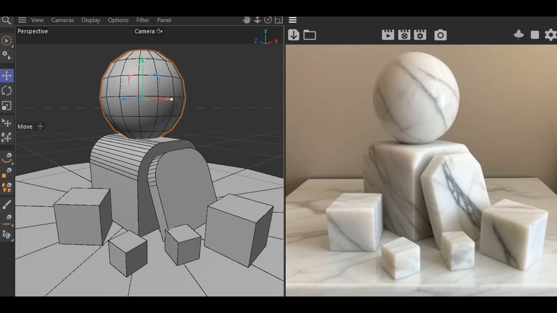The width and height of the screenshot is (557, 313).
Task: Open the Cameras menu
Action: [x=62, y=20]
